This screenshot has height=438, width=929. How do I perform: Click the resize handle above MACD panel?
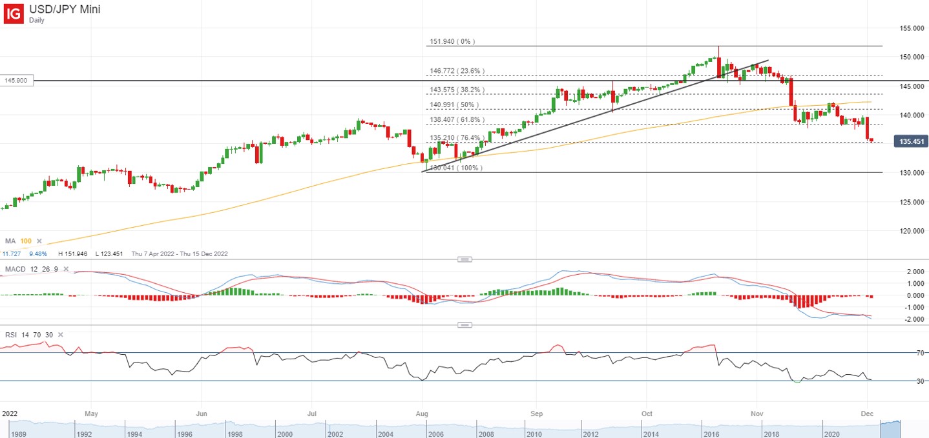464,259
